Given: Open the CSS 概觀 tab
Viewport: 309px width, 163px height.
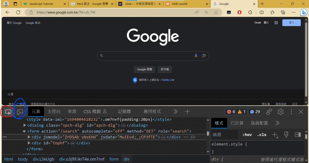Looking at the screenshot, I should click(95, 112).
